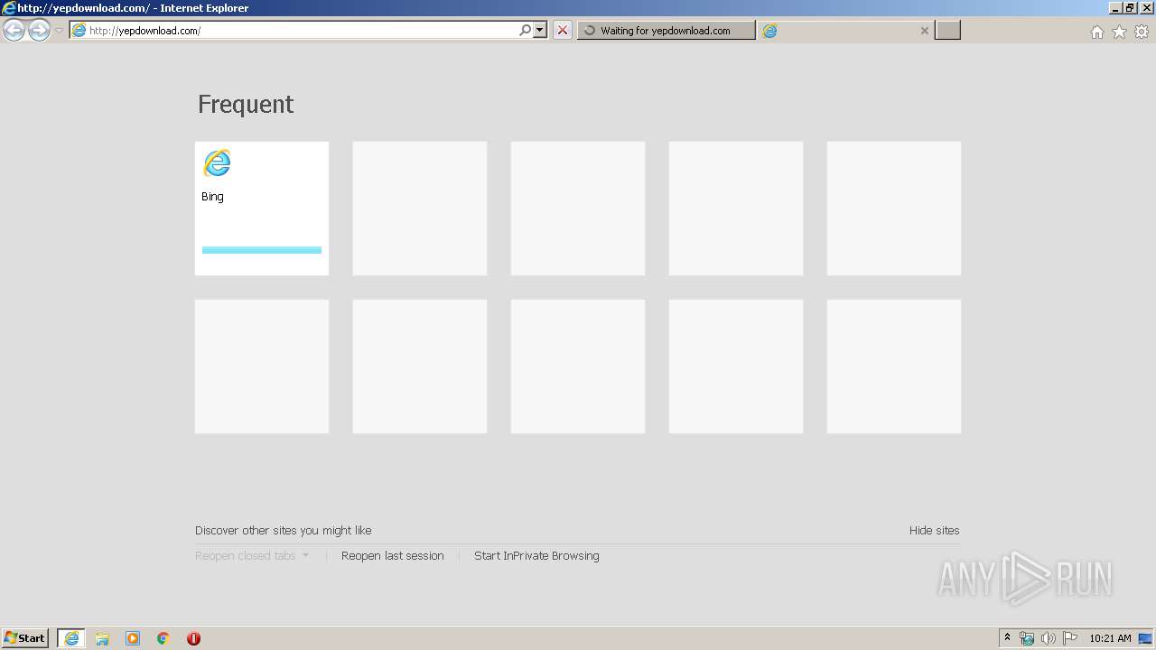Switch to the 'Waiting for yepdownload.com' tab
The height and width of the screenshot is (650, 1156).
[667, 31]
